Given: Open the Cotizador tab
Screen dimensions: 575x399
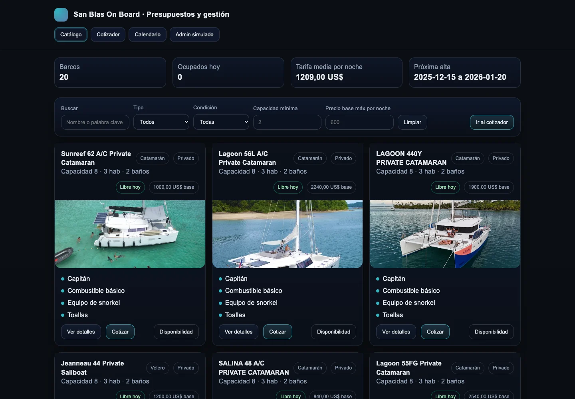Looking at the screenshot, I should pos(108,34).
